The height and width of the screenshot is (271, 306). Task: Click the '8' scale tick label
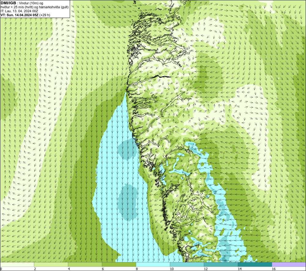pos(137,269)
